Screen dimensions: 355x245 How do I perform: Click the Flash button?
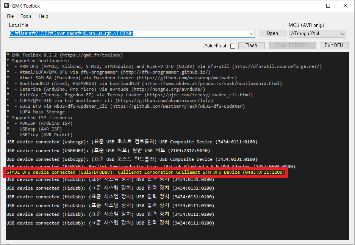coord(251,46)
